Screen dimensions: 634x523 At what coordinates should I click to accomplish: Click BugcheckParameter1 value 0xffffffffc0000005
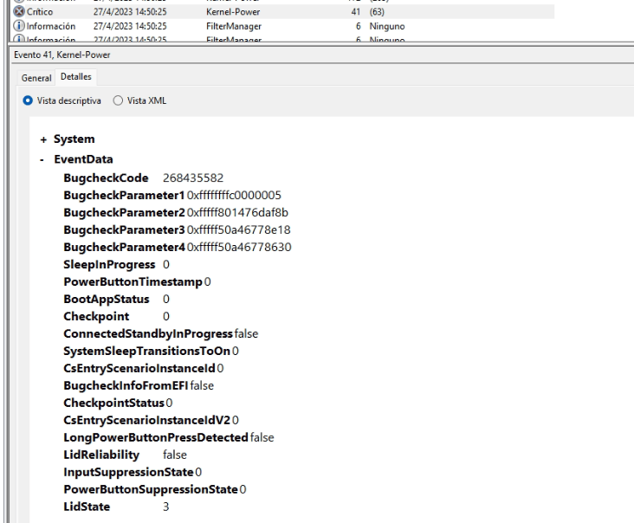pyautogui.click(x=234, y=195)
